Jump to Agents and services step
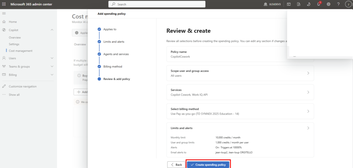 (x=116, y=54)
